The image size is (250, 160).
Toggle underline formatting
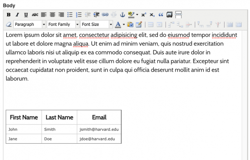(26, 15)
